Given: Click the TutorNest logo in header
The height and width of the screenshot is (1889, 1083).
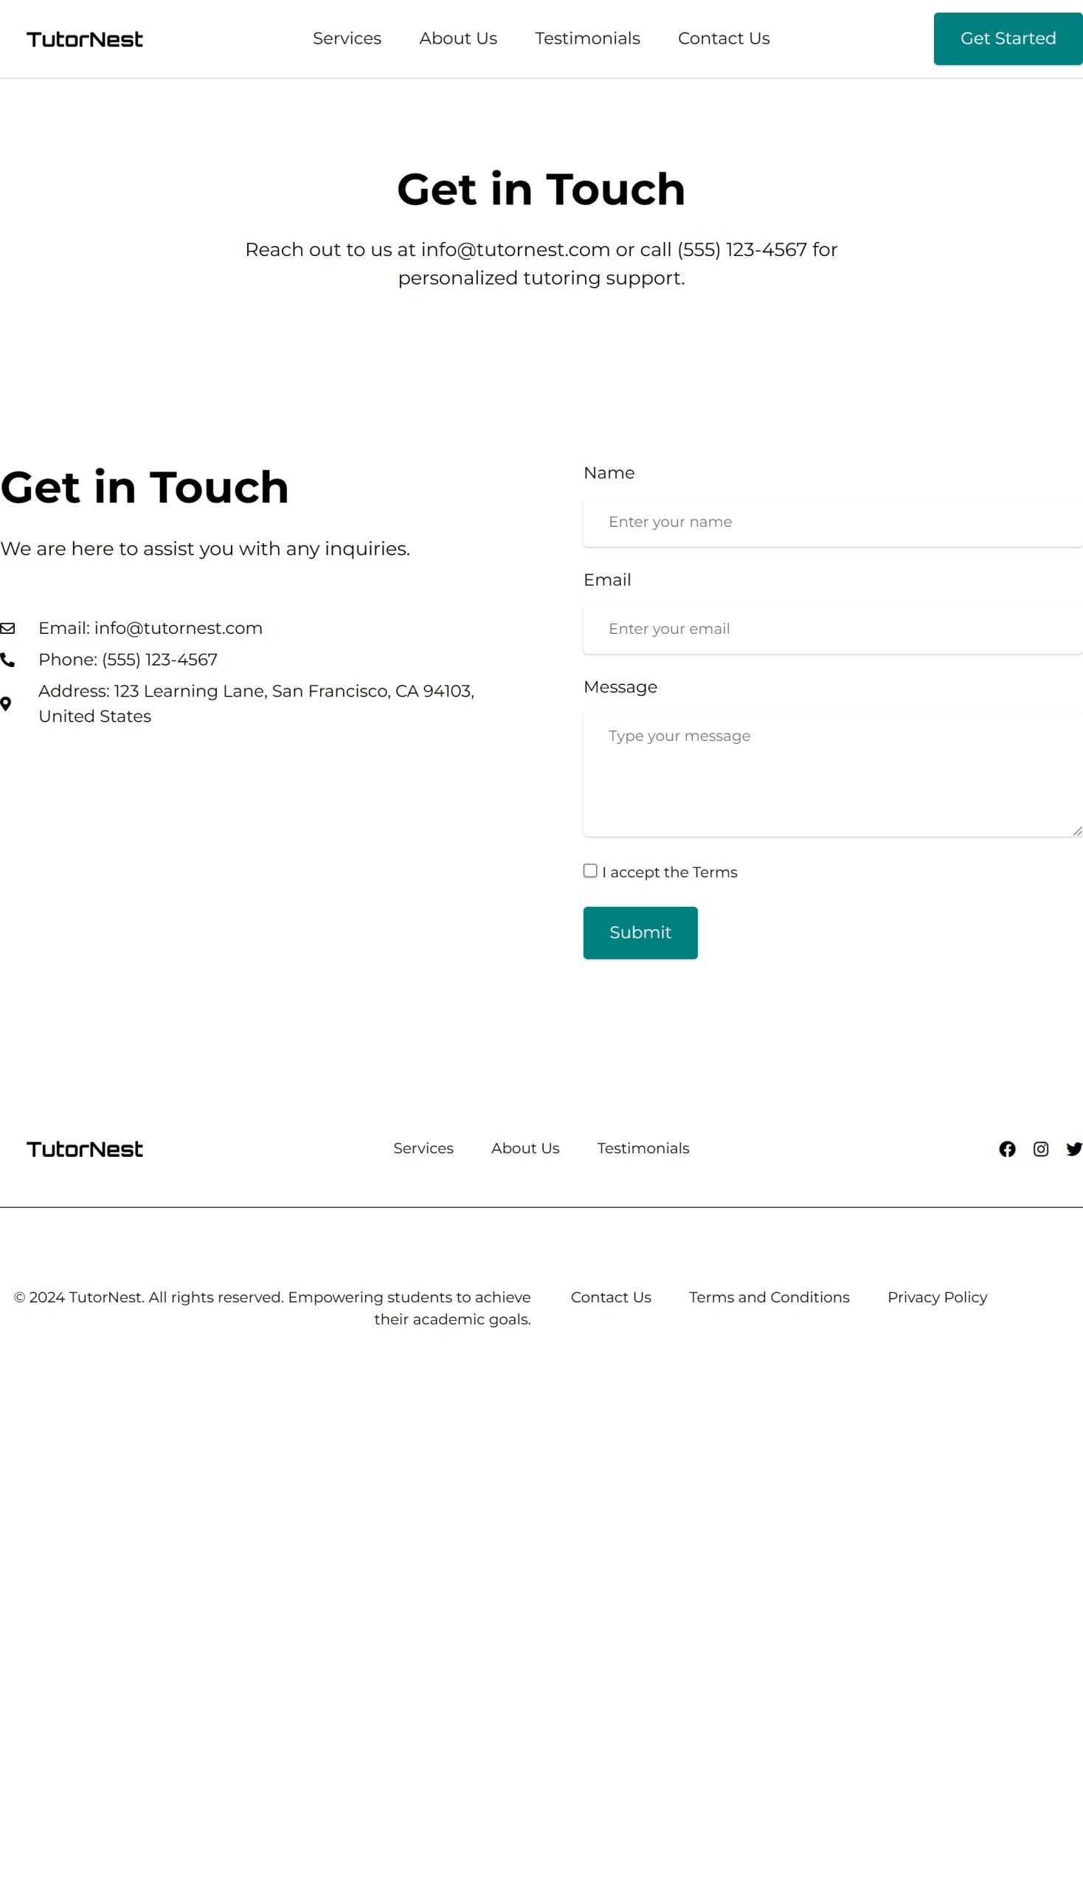Looking at the screenshot, I should point(85,39).
